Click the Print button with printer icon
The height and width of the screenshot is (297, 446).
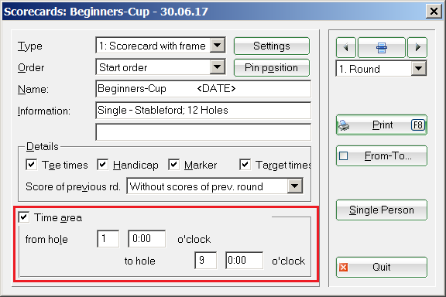point(382,125)
